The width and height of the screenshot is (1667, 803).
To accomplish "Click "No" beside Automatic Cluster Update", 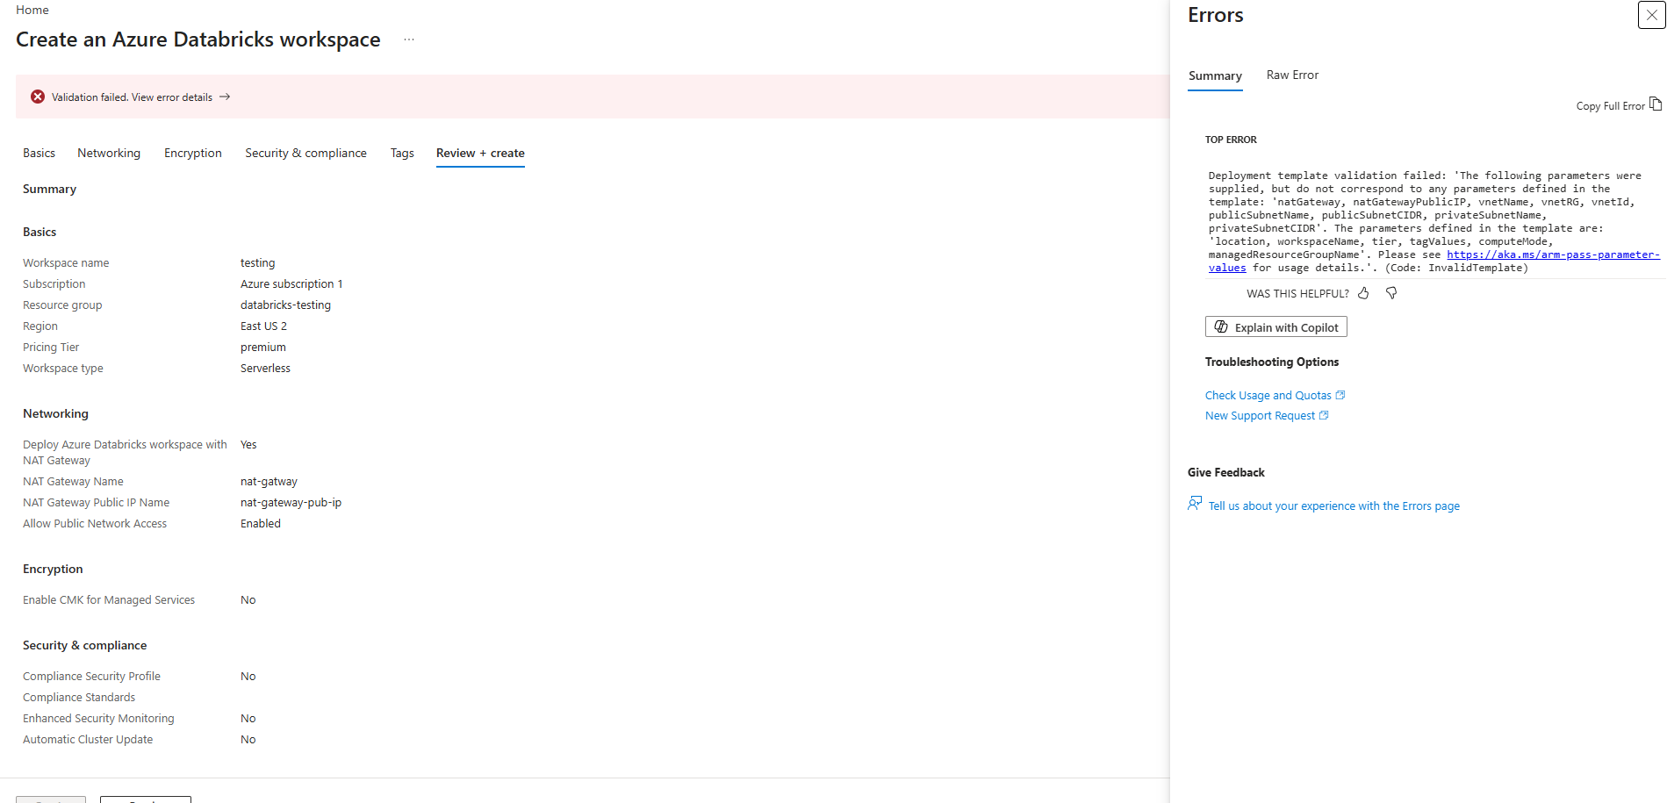I will pyautogui.click(x=248, y=740).
